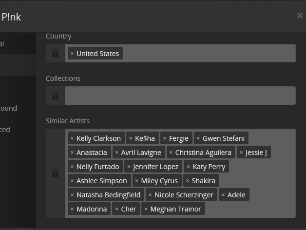Close the P!nk edit dialog
Screen dimensions: 306x230
(x=300, y=16)
